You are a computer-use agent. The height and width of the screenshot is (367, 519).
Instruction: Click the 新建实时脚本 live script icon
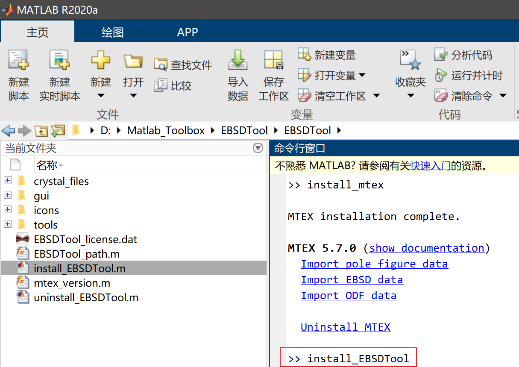60,60
